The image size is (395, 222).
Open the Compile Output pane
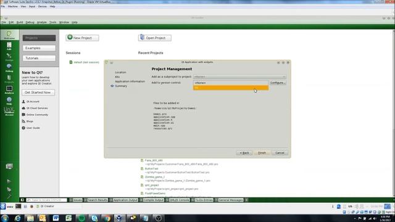(x=152, y=200)
